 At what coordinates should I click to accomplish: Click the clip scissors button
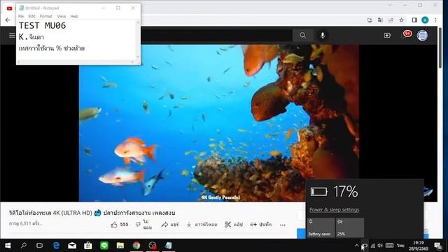[233, 225]
